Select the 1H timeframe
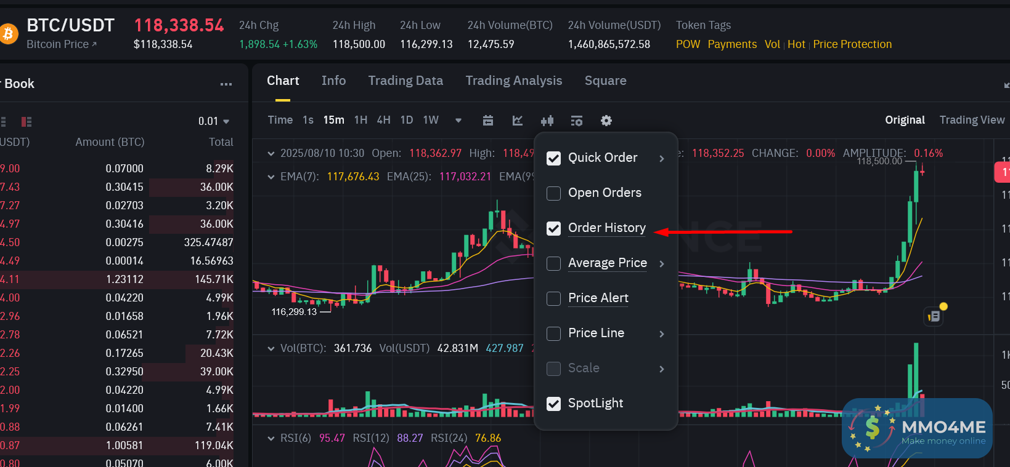This screenshot has height=467, width=1010. click(x=360, y=120)
